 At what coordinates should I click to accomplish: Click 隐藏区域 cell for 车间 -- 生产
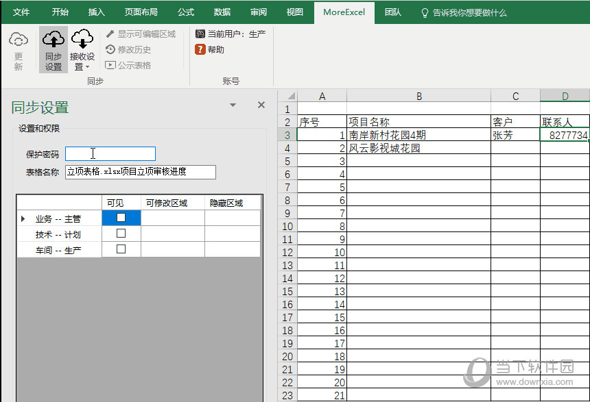coord(232,249)
